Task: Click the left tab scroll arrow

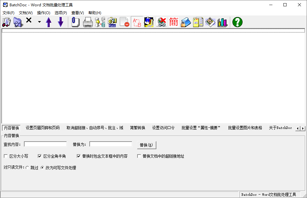Action: coord(297,128)
